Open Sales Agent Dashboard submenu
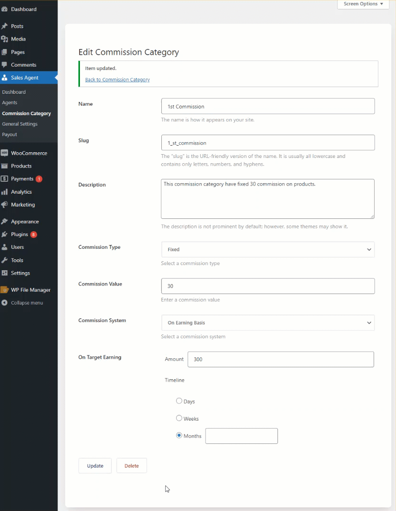This screenshot has width=396, height=511. (x=14, y=92)
